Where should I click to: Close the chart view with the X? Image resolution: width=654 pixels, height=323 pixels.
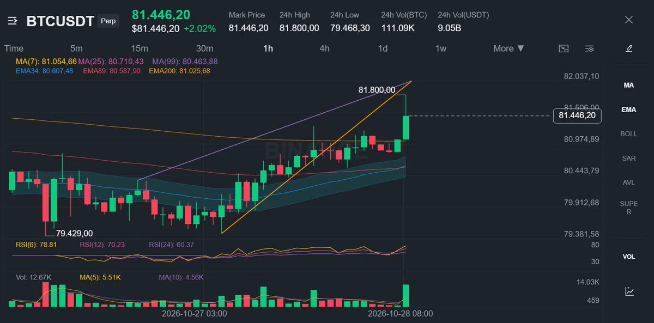pyautogui.click(x=629, y=20)
